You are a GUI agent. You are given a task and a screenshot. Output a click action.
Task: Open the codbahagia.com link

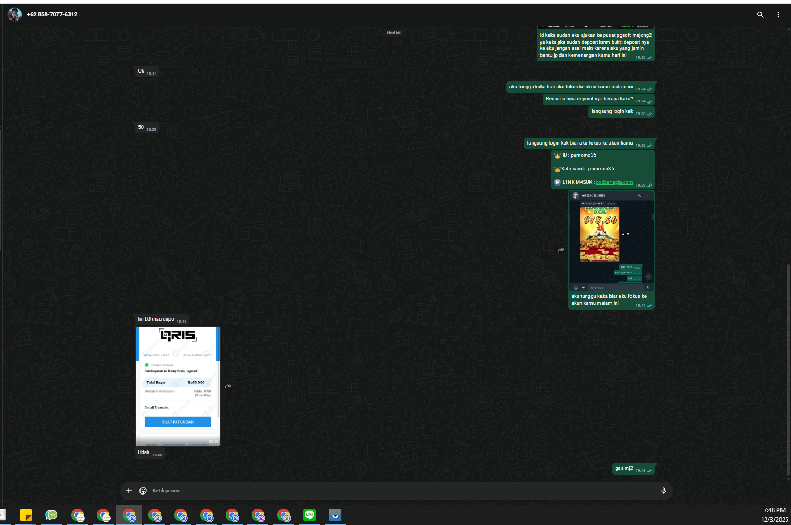tap(614, 182)
